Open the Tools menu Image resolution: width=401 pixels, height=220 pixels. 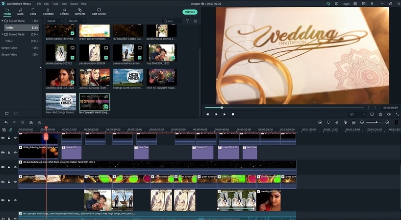click(x=55, y=4)
